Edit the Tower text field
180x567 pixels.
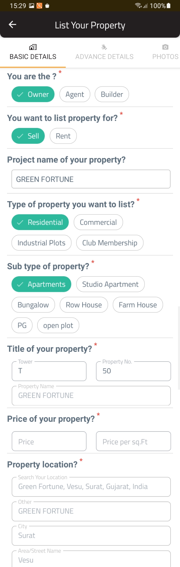49,371
